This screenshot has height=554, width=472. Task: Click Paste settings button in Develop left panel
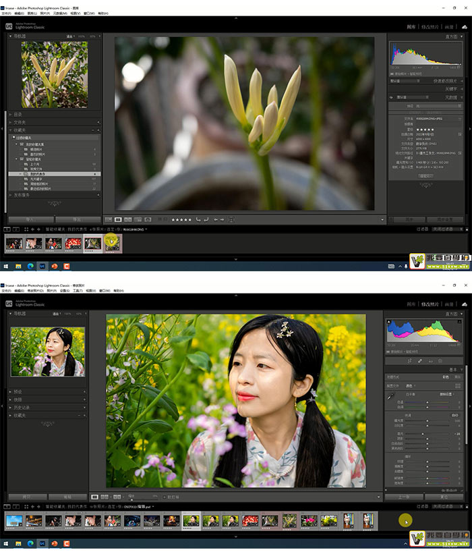[68, 497]
